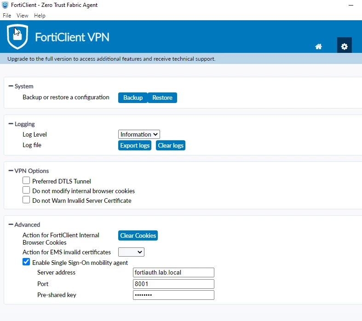Screen dimensions: 362x321
Task: Open the Log Level Information dropdown
Action: (x=139, y=134)
